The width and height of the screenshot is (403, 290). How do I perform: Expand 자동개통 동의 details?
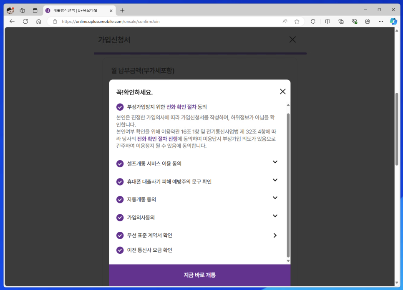(275, 198)
